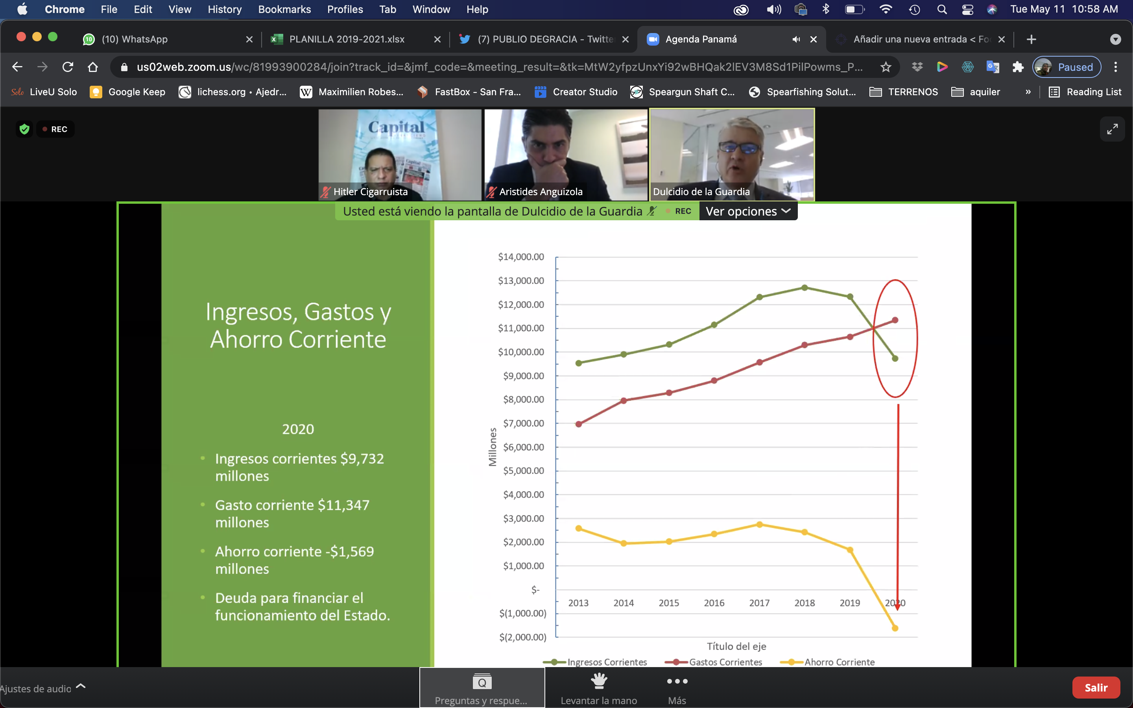Select Hitler Cigarruista video thumbnail
Image resolution: width=1133 pixels, height=708 pixels.
(400, 155)
